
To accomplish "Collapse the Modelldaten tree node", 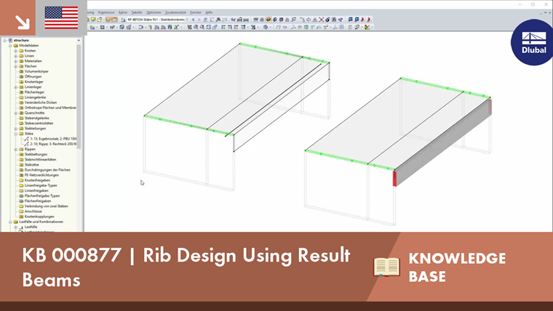I will tap(10, 46).
